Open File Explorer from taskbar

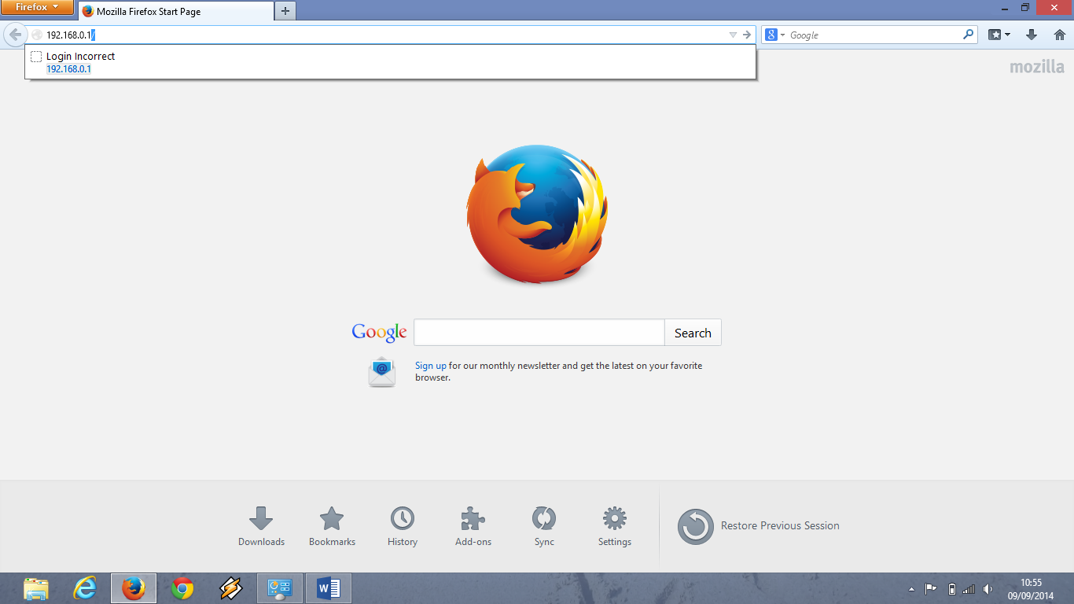pyautogui.click(x=36, y=588)
